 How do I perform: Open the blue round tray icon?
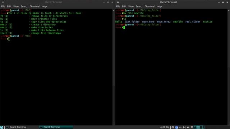tap(176, 128)
